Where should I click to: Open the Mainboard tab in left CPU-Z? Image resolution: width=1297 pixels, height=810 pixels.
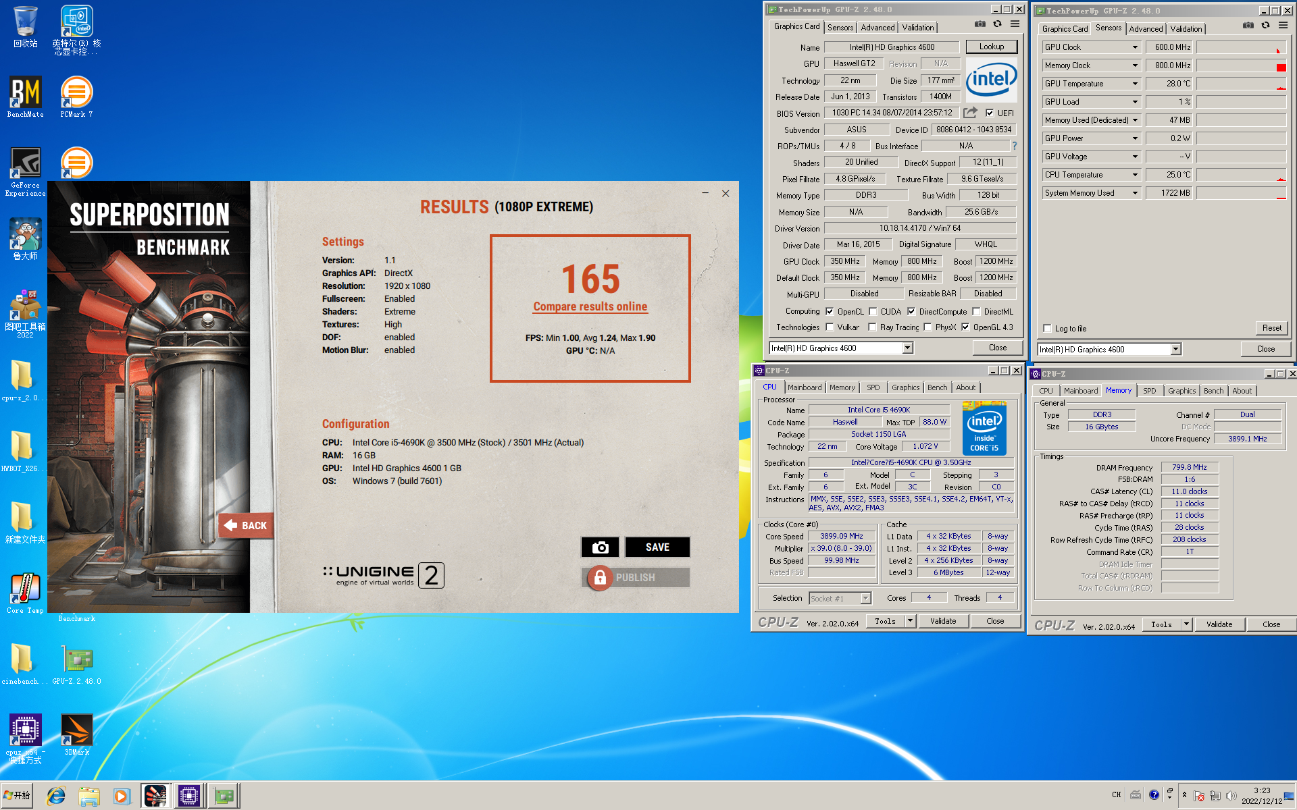[804, 387]
